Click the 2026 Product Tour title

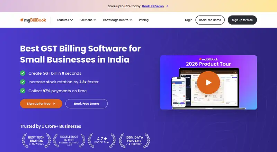click(x=208, y=64)
